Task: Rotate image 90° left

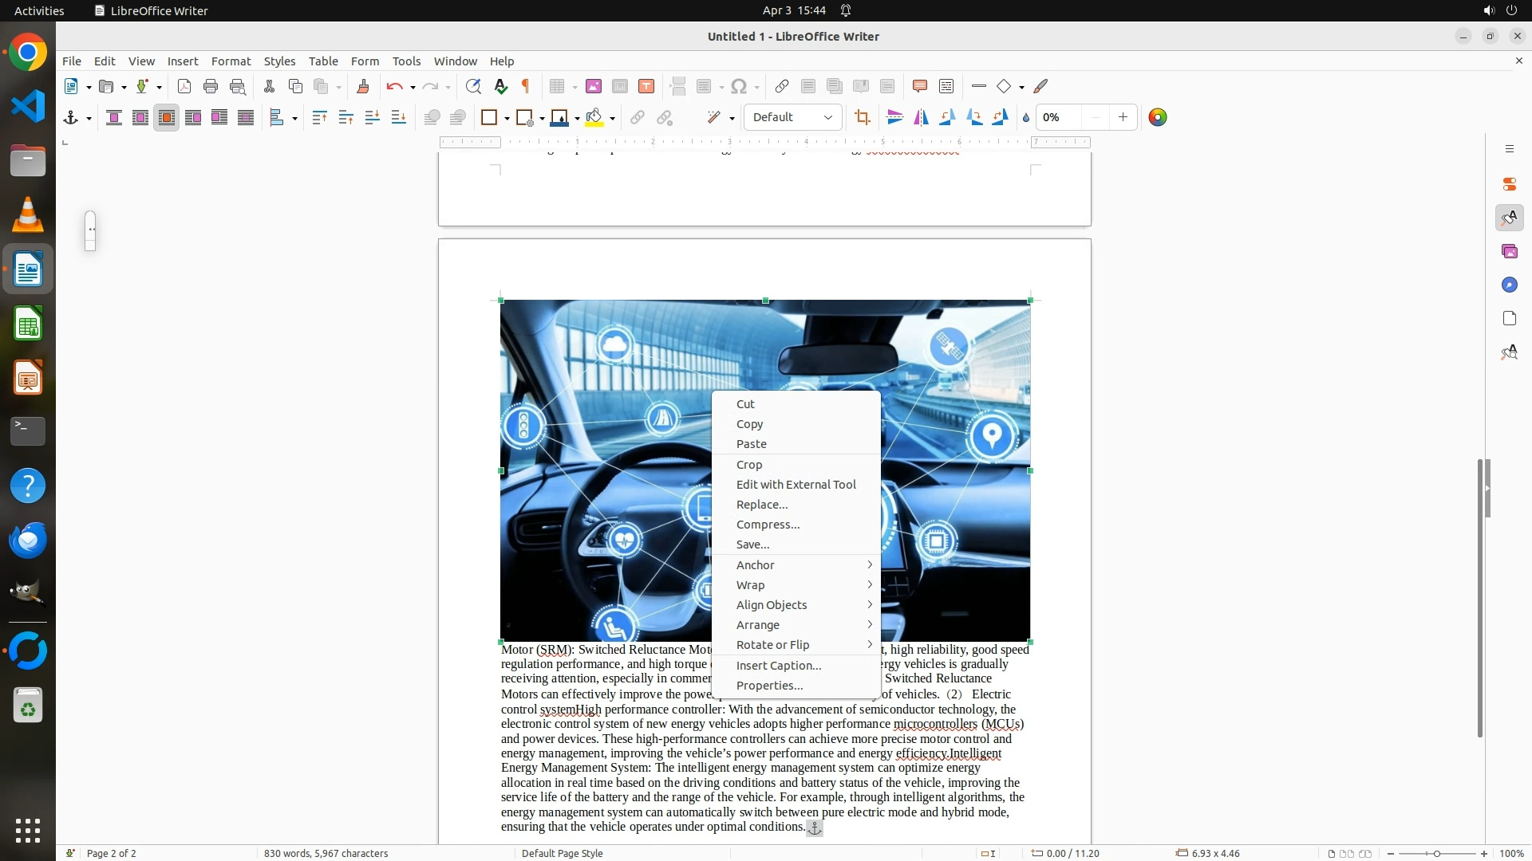Action: pyautogui.click(x=948, y=118)
